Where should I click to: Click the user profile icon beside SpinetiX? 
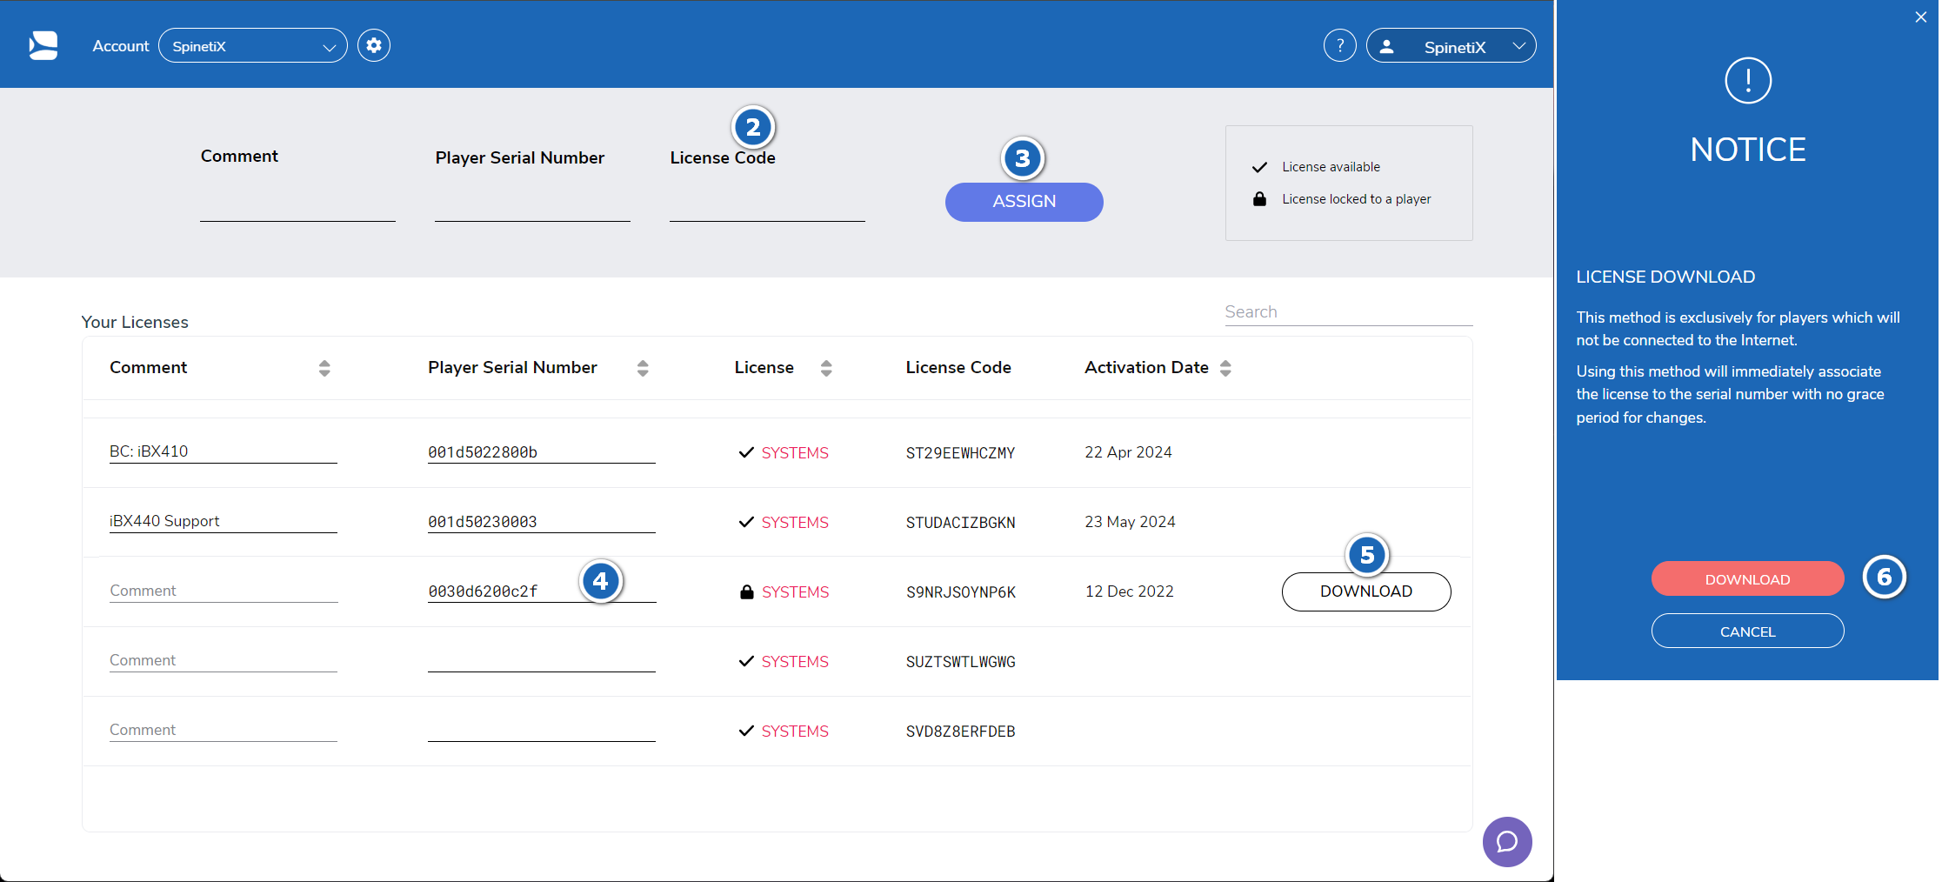click(1387, 47)
